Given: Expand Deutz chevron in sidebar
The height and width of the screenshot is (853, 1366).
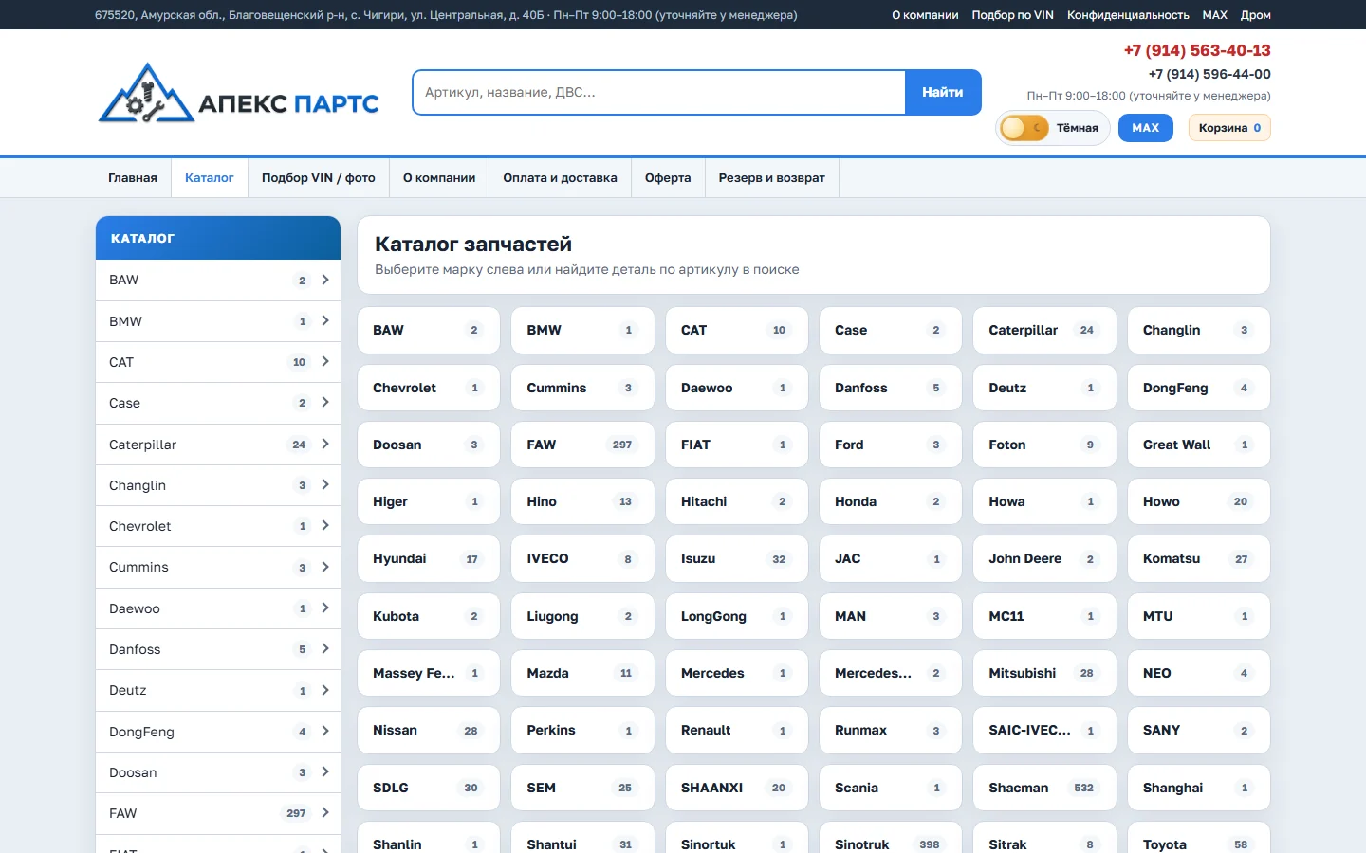Looking at the screenshot, I should point(325,690).
